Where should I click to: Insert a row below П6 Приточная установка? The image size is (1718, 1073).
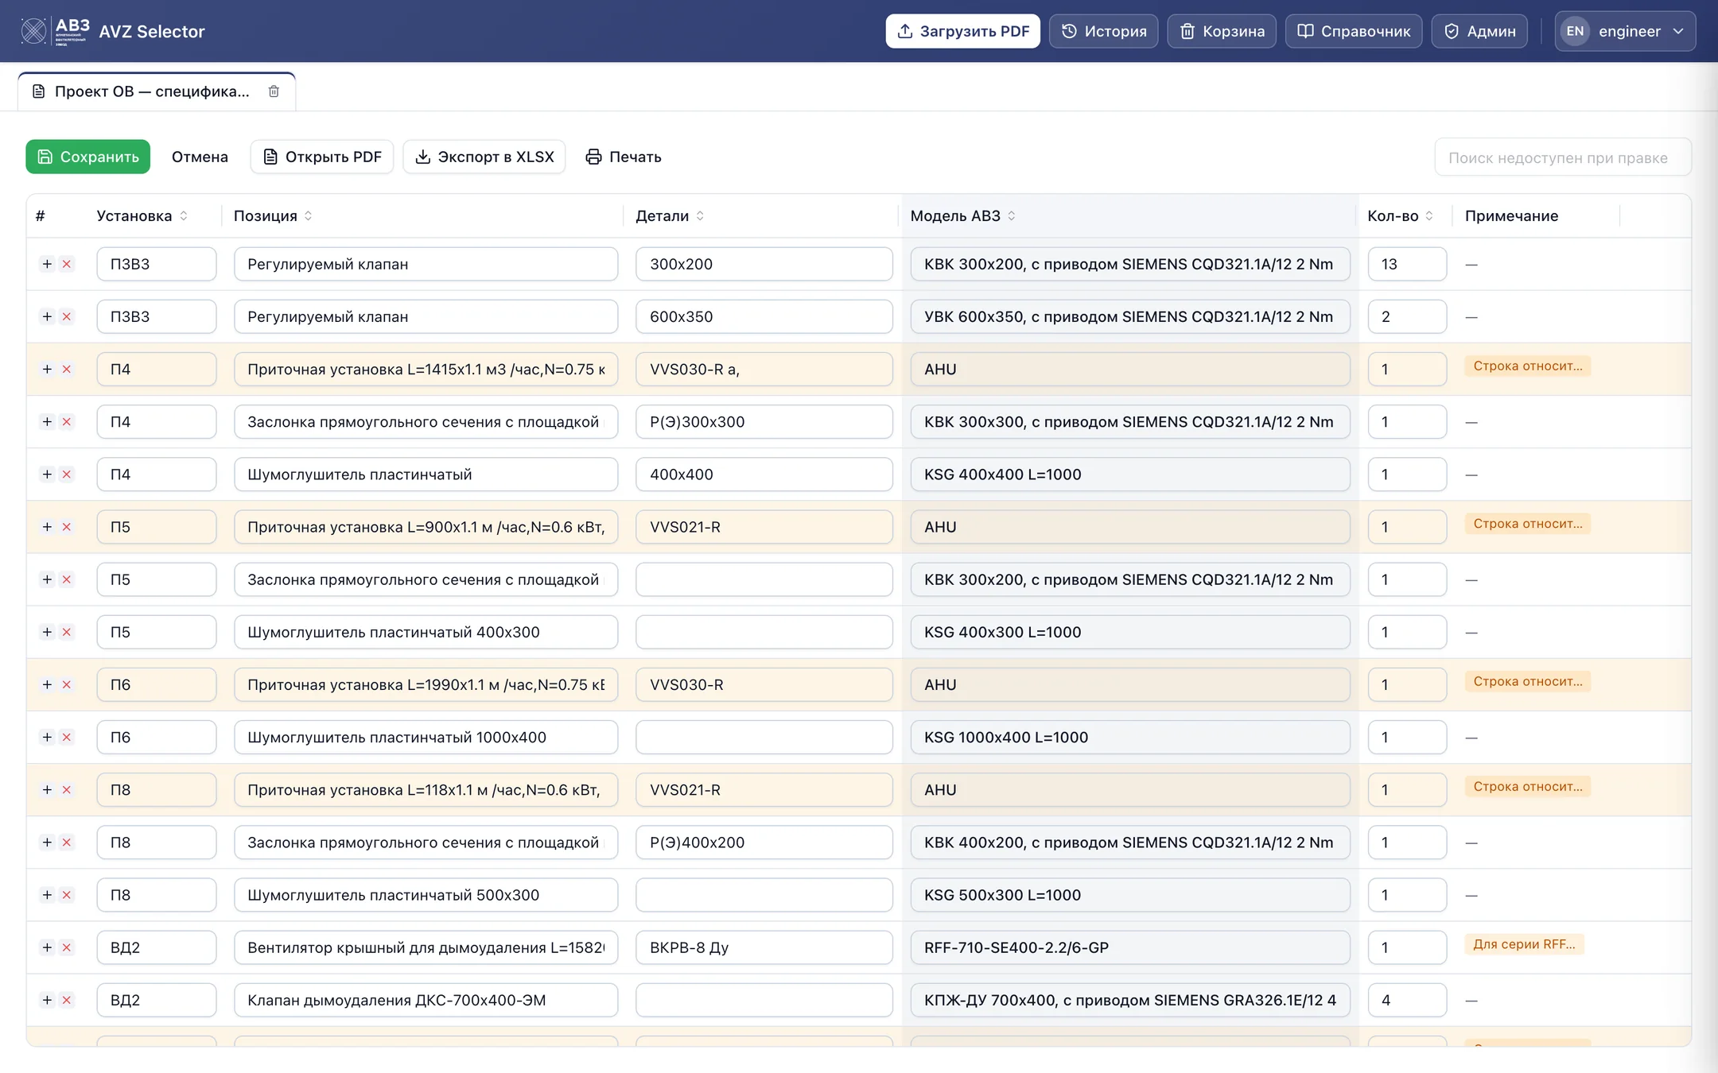click(47, 684)
